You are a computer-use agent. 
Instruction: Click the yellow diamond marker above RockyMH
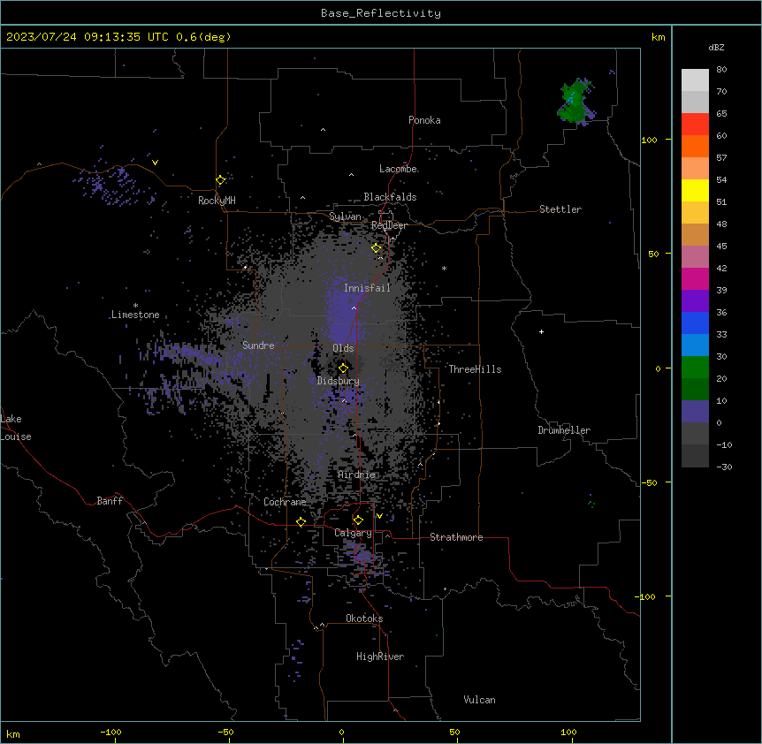pos(221,180)
